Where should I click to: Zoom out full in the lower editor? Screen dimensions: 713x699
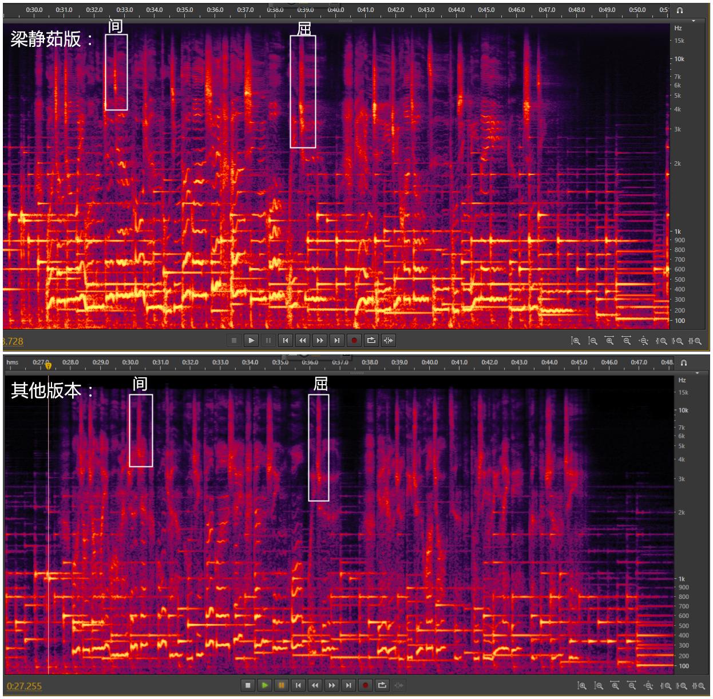pyautogui.click(x=648, y=685)
